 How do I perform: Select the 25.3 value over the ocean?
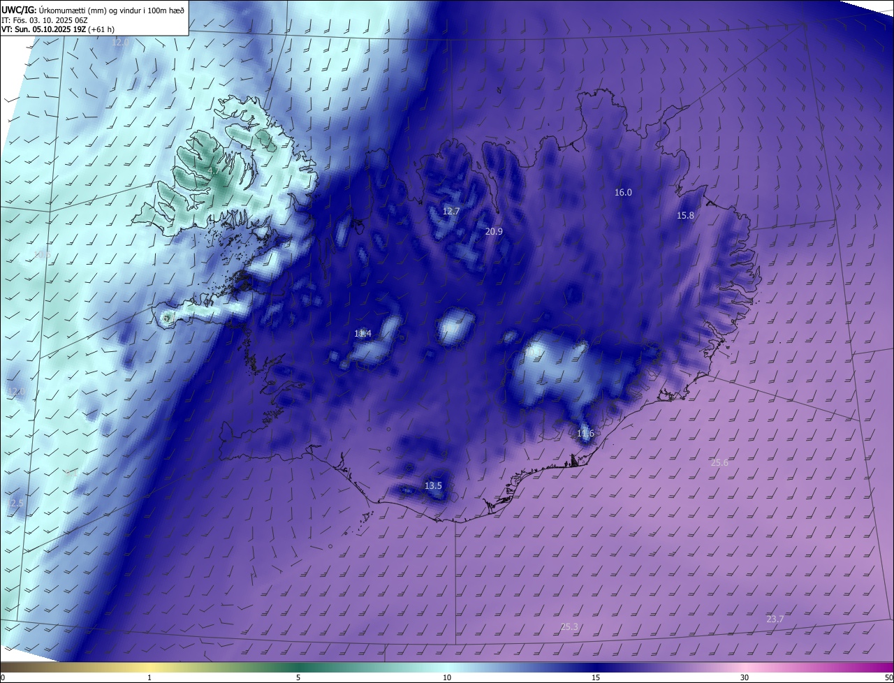point(569,626)
